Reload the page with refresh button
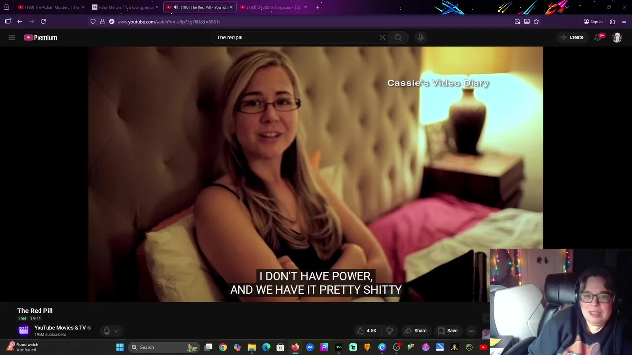This screenshot has height=355, width=632. click(43, 21)
